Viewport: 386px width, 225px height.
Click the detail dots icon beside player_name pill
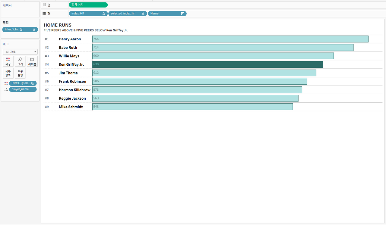[x=6, y=89]
